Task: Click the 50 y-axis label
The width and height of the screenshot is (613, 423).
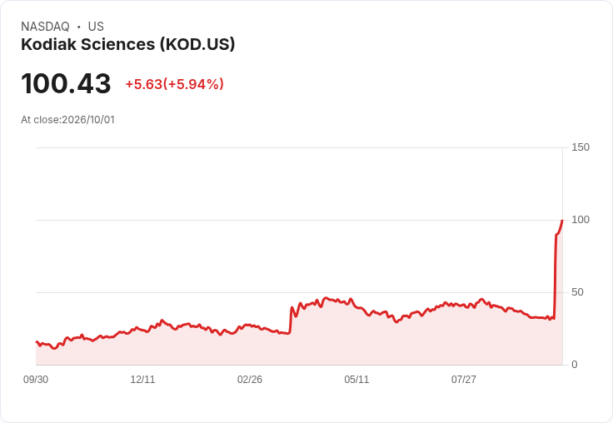Action: [577, 292]
